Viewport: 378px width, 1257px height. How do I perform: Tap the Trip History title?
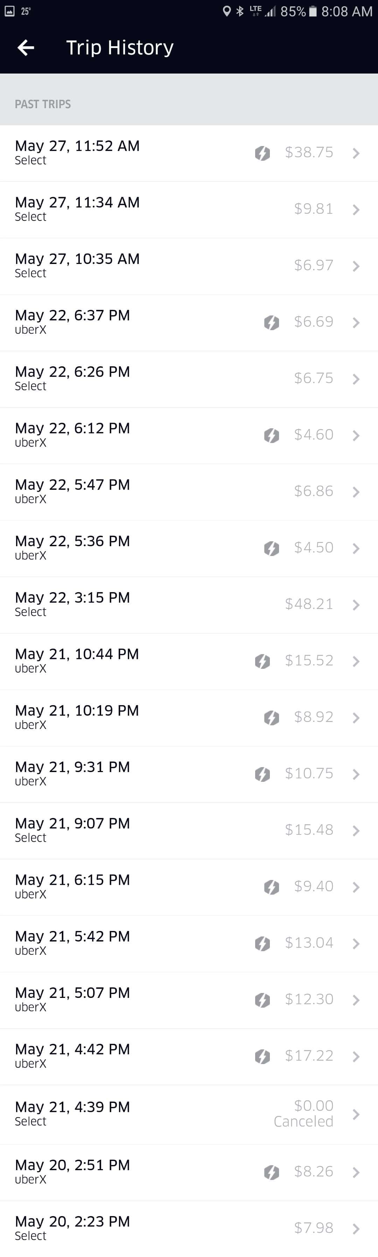click(119, 47)
